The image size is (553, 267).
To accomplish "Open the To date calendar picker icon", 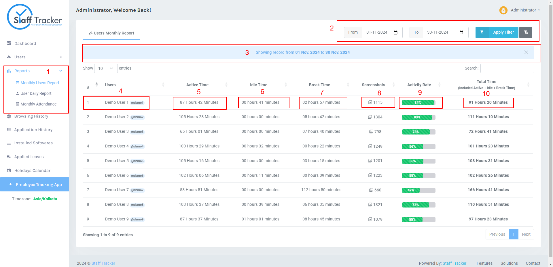I will tap(461, 32).
